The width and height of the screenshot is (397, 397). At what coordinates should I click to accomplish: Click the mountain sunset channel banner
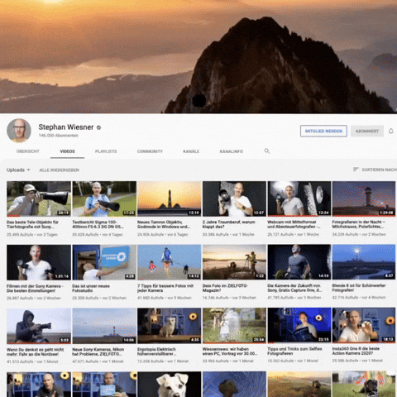(x=198, y=56)
